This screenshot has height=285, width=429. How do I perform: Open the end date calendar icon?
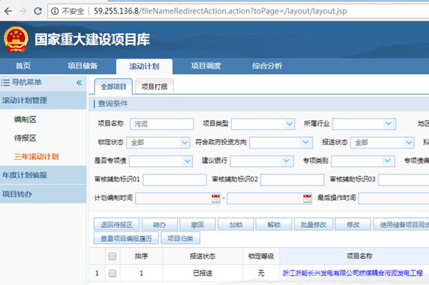(307, 199)
